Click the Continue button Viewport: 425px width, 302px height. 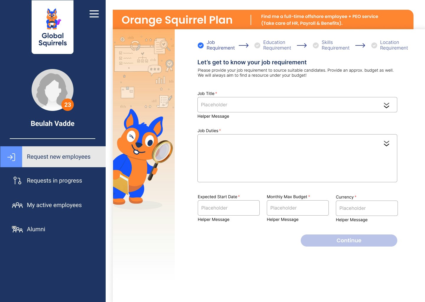pos(349,240)
